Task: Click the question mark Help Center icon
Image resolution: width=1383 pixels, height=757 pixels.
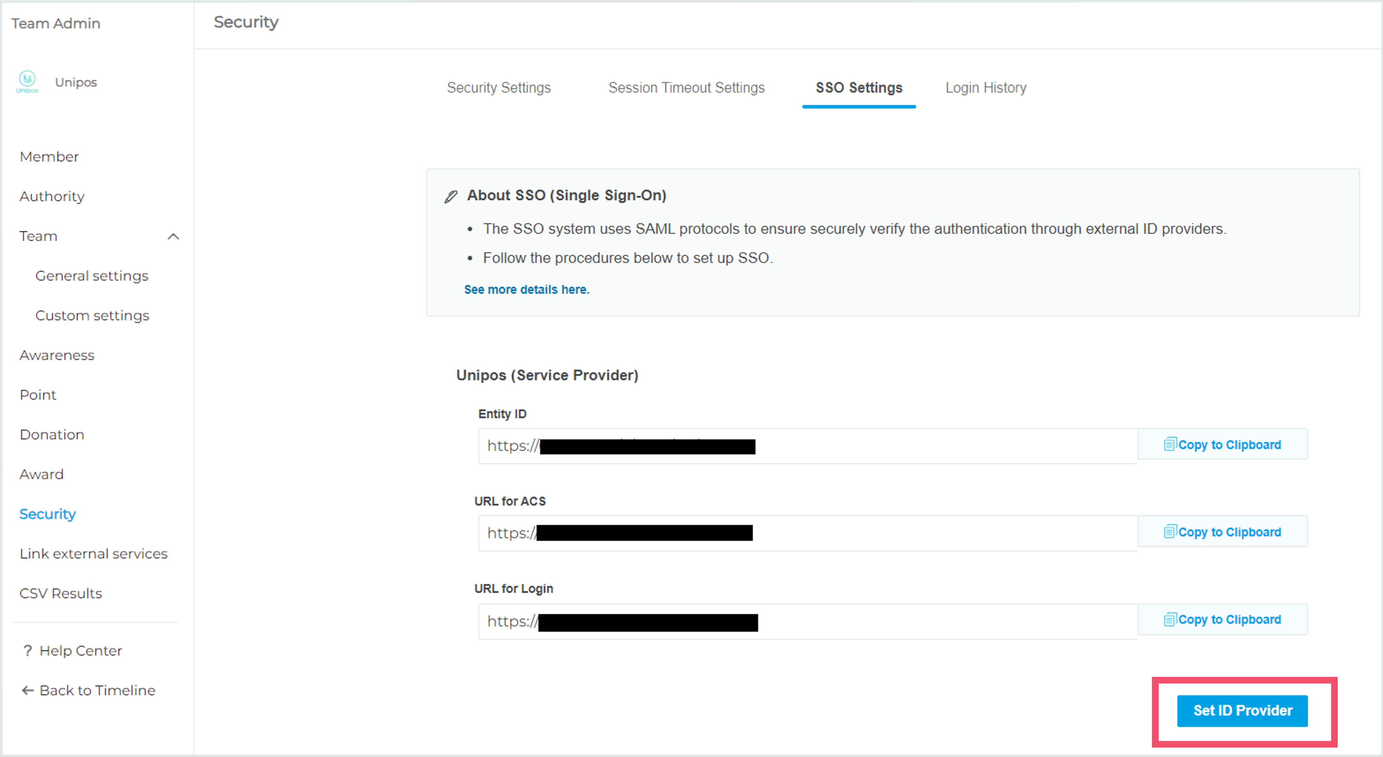Action: pos(27,650)
